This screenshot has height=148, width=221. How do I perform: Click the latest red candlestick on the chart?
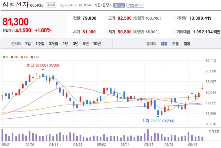(x=202, y=87)
